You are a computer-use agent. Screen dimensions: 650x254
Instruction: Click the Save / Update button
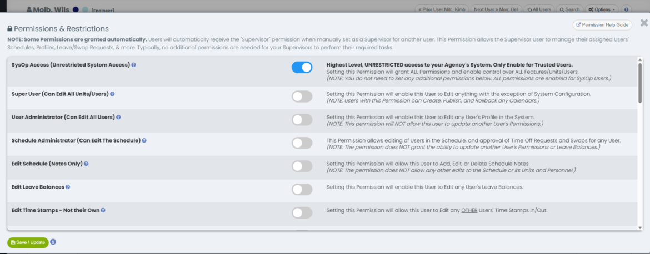[28, 242]
